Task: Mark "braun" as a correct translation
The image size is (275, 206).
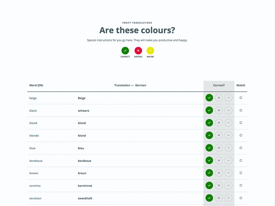Action: 209,173
